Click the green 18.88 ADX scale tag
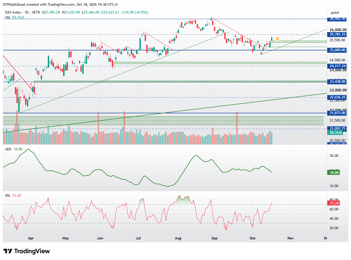 pyautogui.click(x=334, y=173)
